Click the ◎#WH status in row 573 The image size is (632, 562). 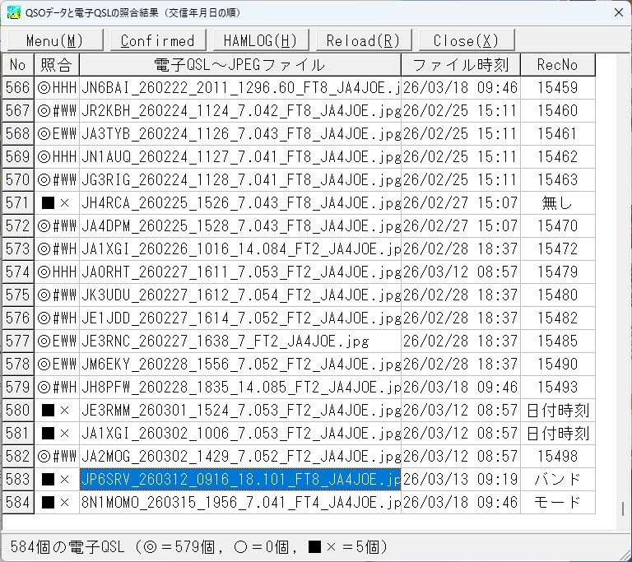point(57,248)
